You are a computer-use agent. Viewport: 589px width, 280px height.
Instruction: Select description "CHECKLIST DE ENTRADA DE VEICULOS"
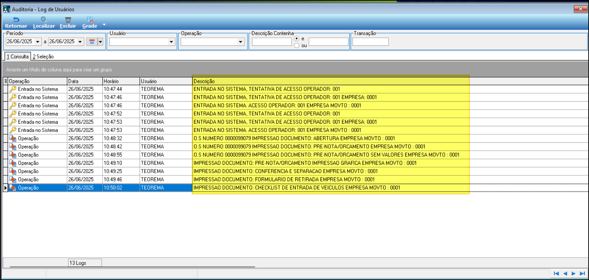click(x=297, y=188)
